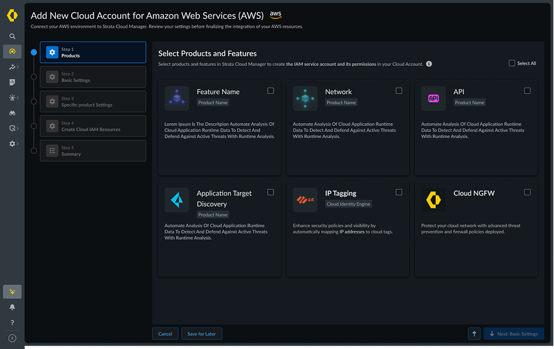The width and height of the screenshot is (554, 349).
Task: Click the IP Tagging card icon
Action: [x=305, y=200]
